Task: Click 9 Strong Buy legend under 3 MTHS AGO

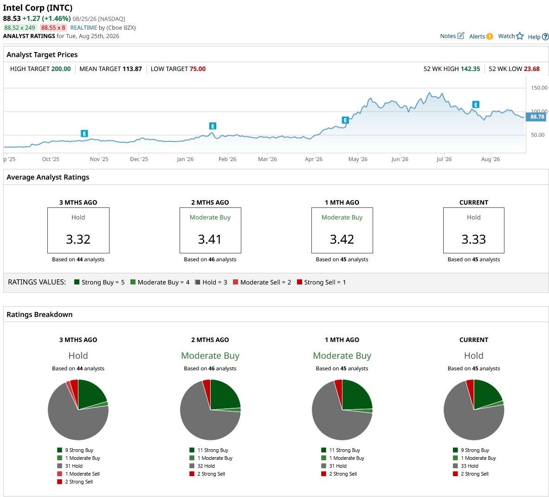Action: tap(76, 450)
